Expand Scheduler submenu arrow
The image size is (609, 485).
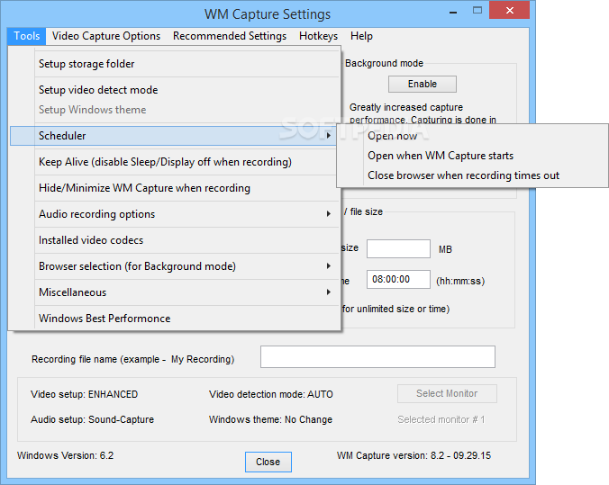pyautogui.click(x=329, y=135)
